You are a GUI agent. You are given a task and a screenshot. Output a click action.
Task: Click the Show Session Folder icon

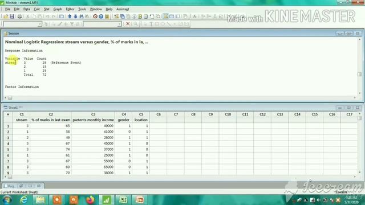(116, 17)
